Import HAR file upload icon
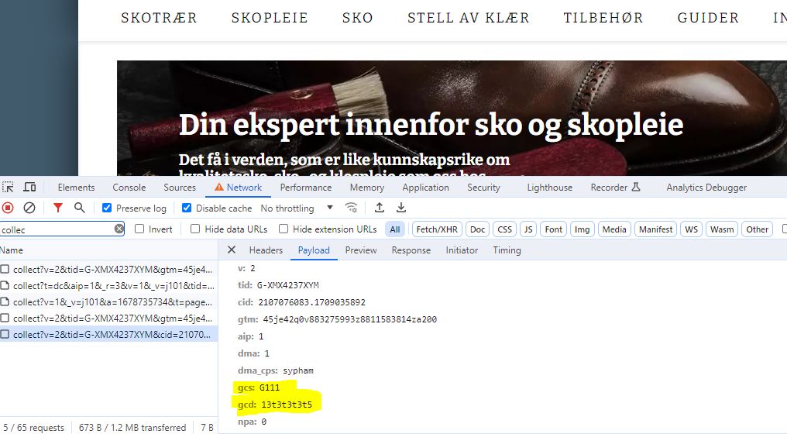The image size is (787, 434). tap(380, 208)
